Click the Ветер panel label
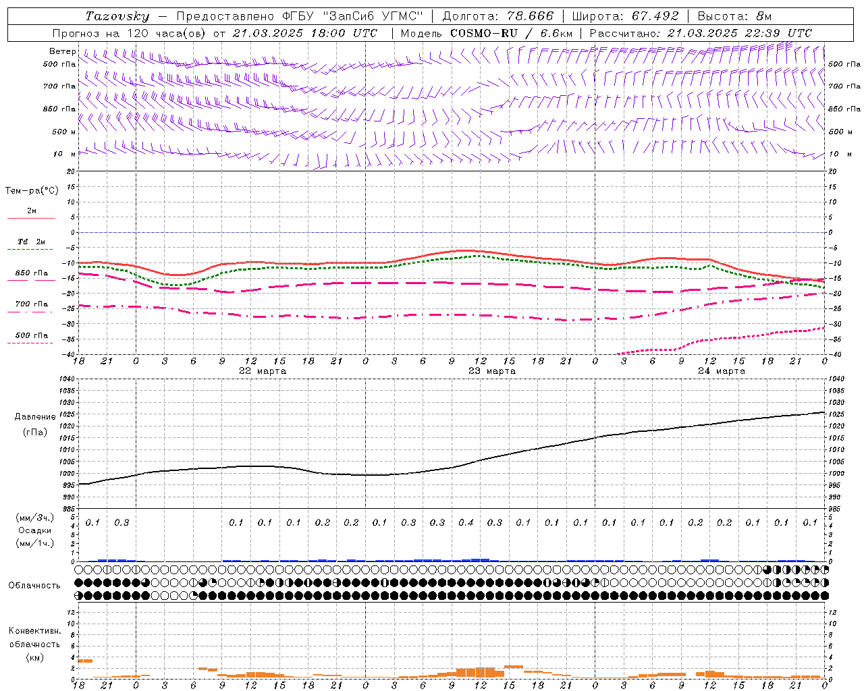Image resolution: width=864 pixels, height=691 pixels. pos(63,51)
